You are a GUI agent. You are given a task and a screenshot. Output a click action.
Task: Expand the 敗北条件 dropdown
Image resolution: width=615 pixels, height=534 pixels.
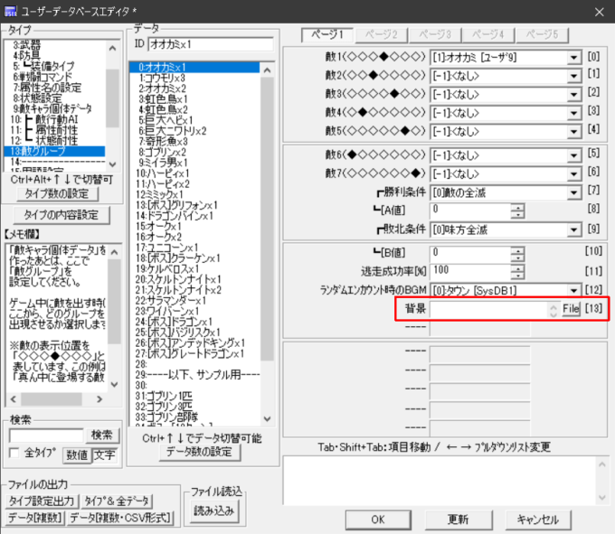click(573, 230)
